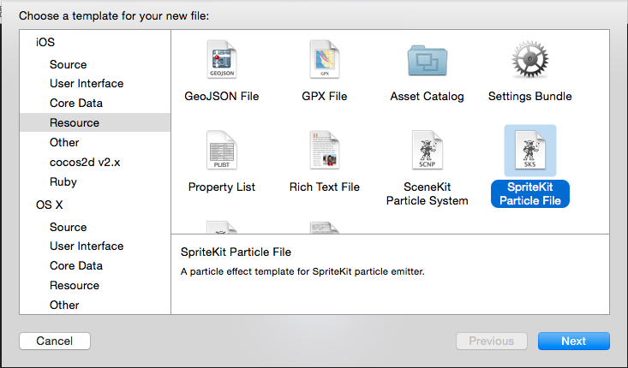Select the Settings Bundle gear icon
The width and height of the screenshot is (628, 368).
(529, 62)
